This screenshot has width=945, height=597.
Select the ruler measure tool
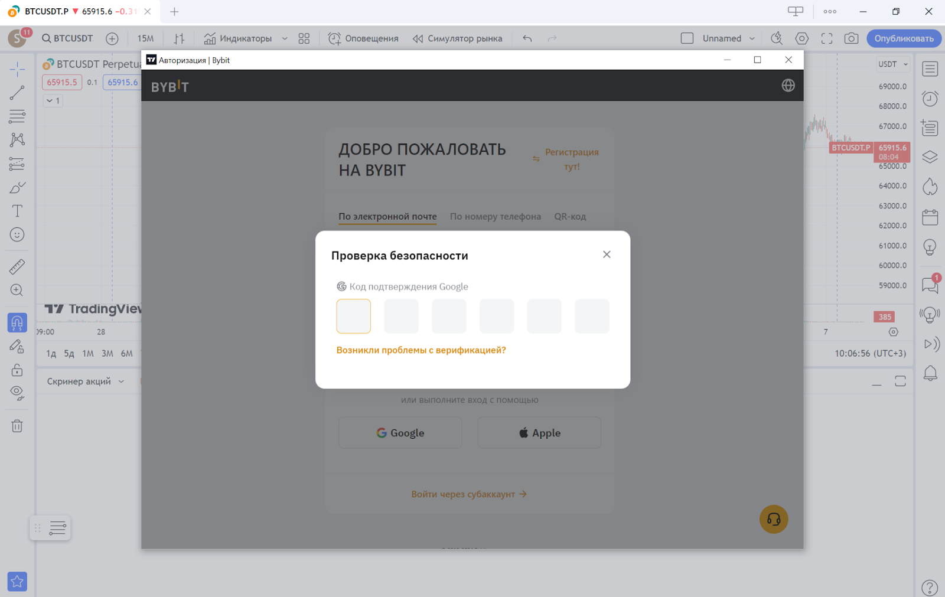coord(17,266)
